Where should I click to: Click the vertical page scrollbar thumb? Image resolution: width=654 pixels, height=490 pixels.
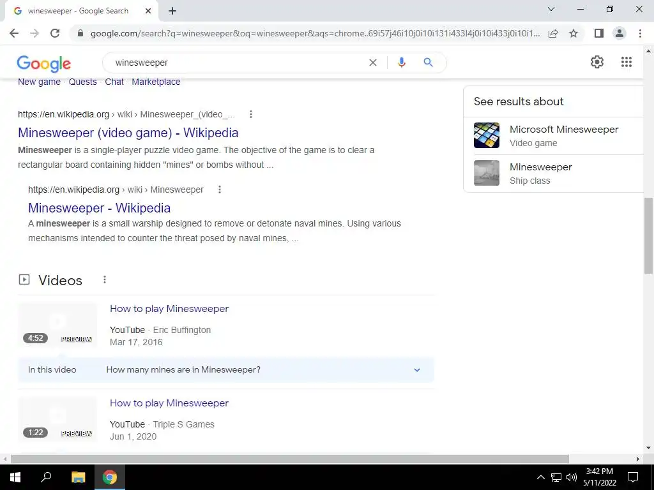point(649,236)
